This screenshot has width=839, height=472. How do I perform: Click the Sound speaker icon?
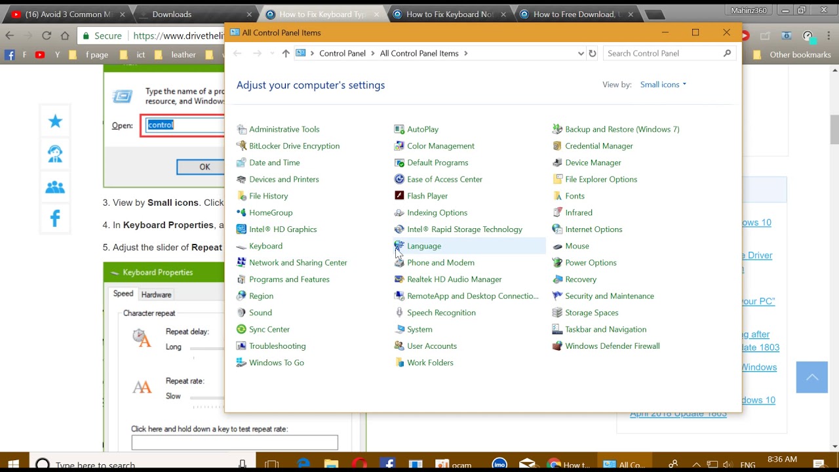coord(241,313)
